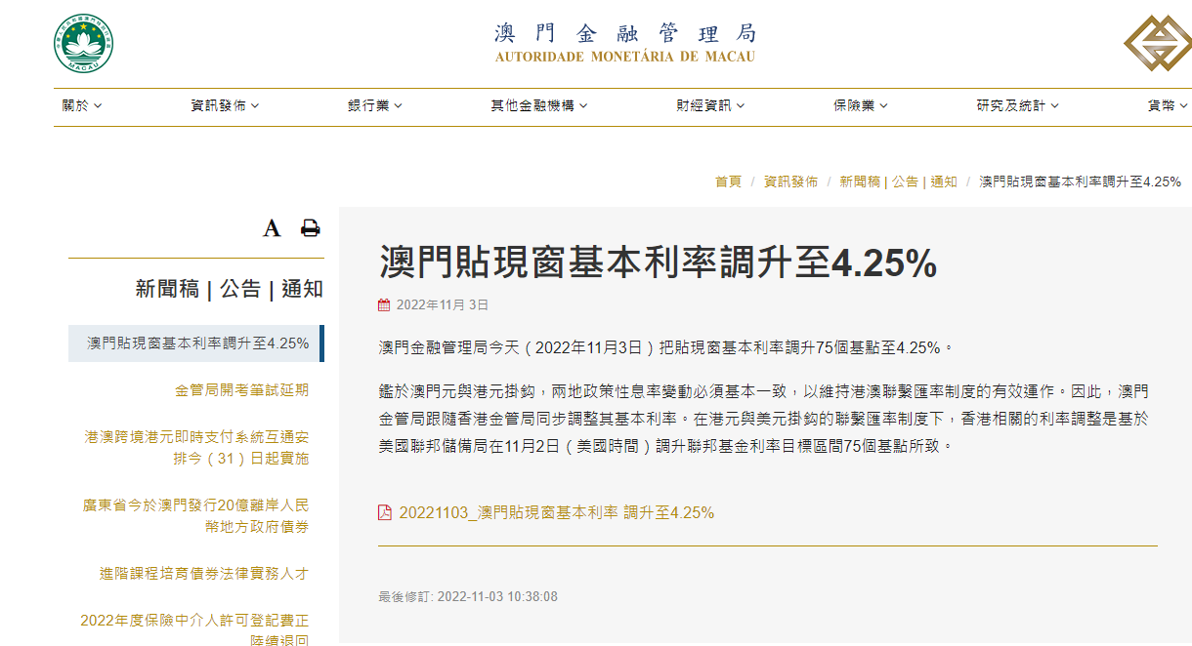Download the 20221103 PDF attachment link
1192x646 pixels.
pyautogui.click(x=556, y=512)
